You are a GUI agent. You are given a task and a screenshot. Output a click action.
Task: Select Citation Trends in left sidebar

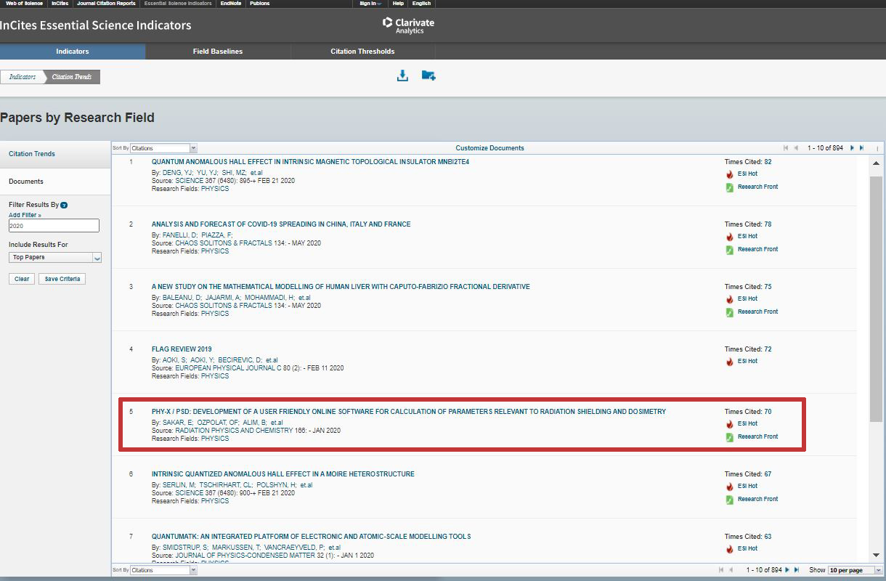click(32, 154)
